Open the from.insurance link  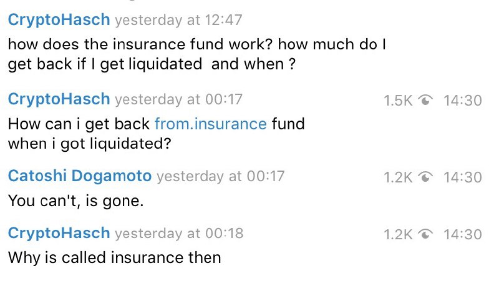(210, 124)
